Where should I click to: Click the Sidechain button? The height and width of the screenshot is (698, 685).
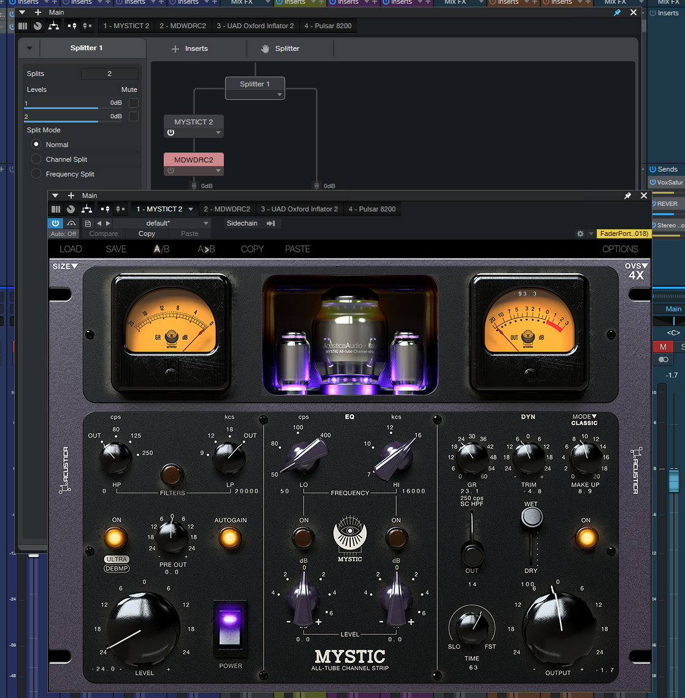(242, 224)
